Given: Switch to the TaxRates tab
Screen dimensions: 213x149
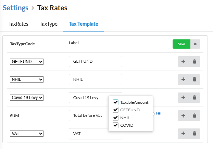Looking at the screenshot, I should 18,24.
